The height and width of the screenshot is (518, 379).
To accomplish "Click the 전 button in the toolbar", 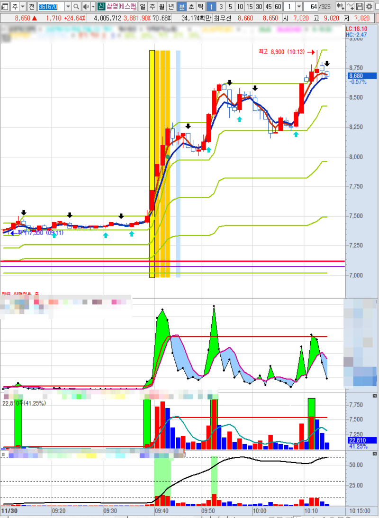I will pyautogui.click(x=31, y=6).
